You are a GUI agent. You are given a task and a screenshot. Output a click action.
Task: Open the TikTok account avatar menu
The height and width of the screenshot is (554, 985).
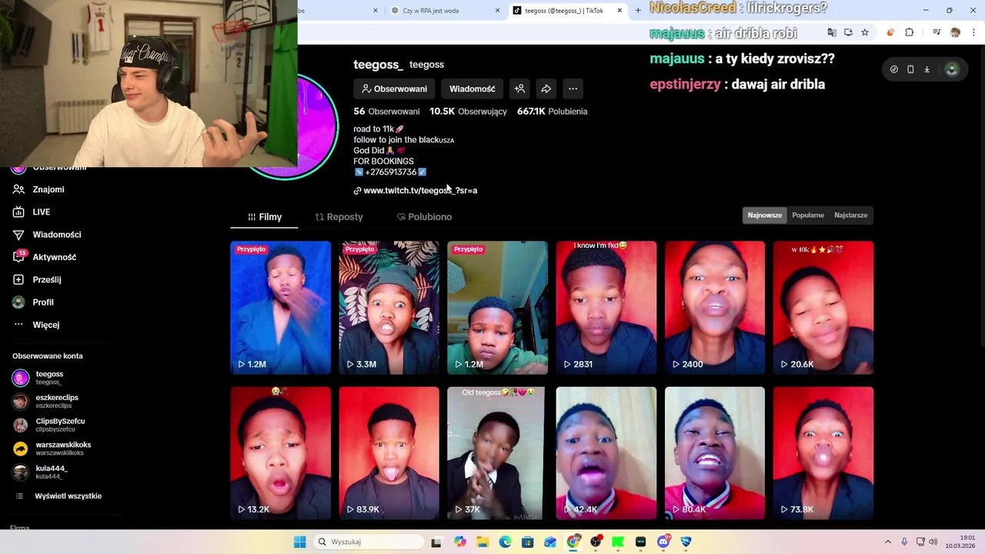[952, 69]
